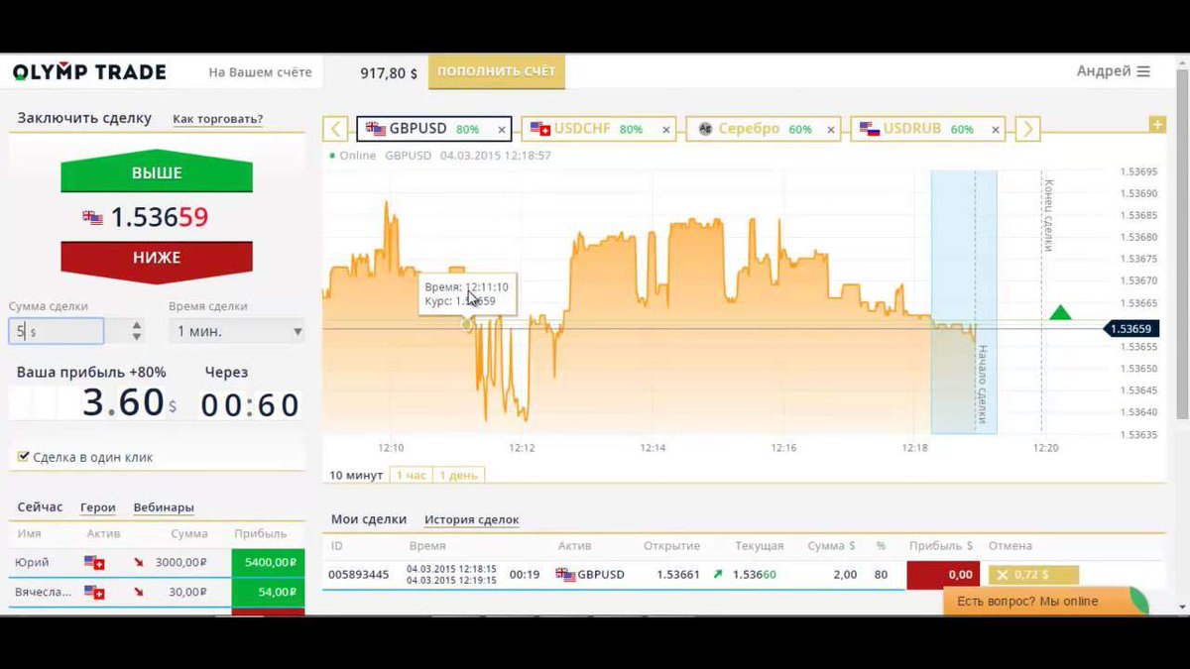Cancel deal with 0,72 $ button

point(1033,575)
